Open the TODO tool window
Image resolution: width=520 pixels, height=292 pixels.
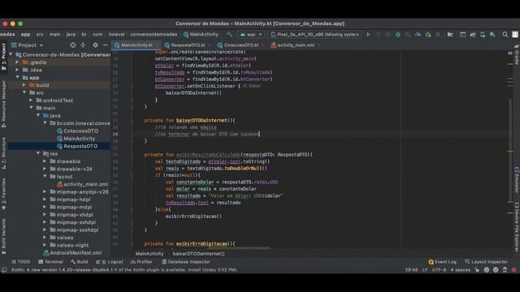(21, 262)
